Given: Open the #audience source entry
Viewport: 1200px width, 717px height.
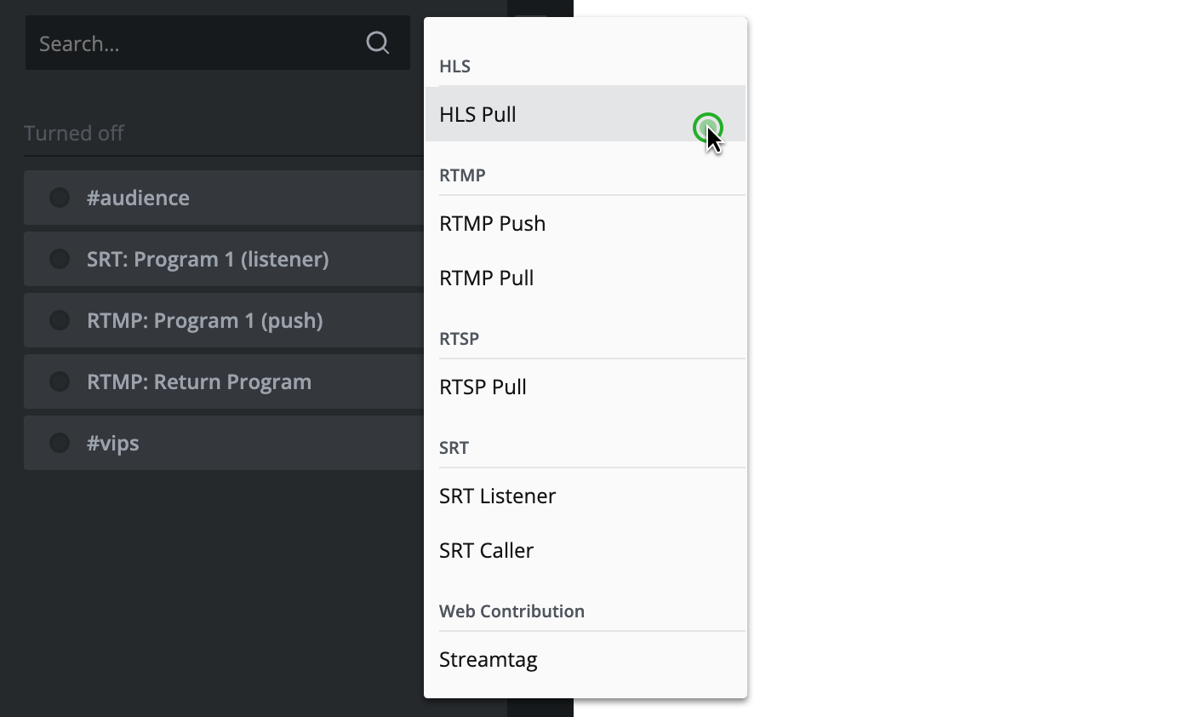Looking at the screenshot, I should coord(139,198).
